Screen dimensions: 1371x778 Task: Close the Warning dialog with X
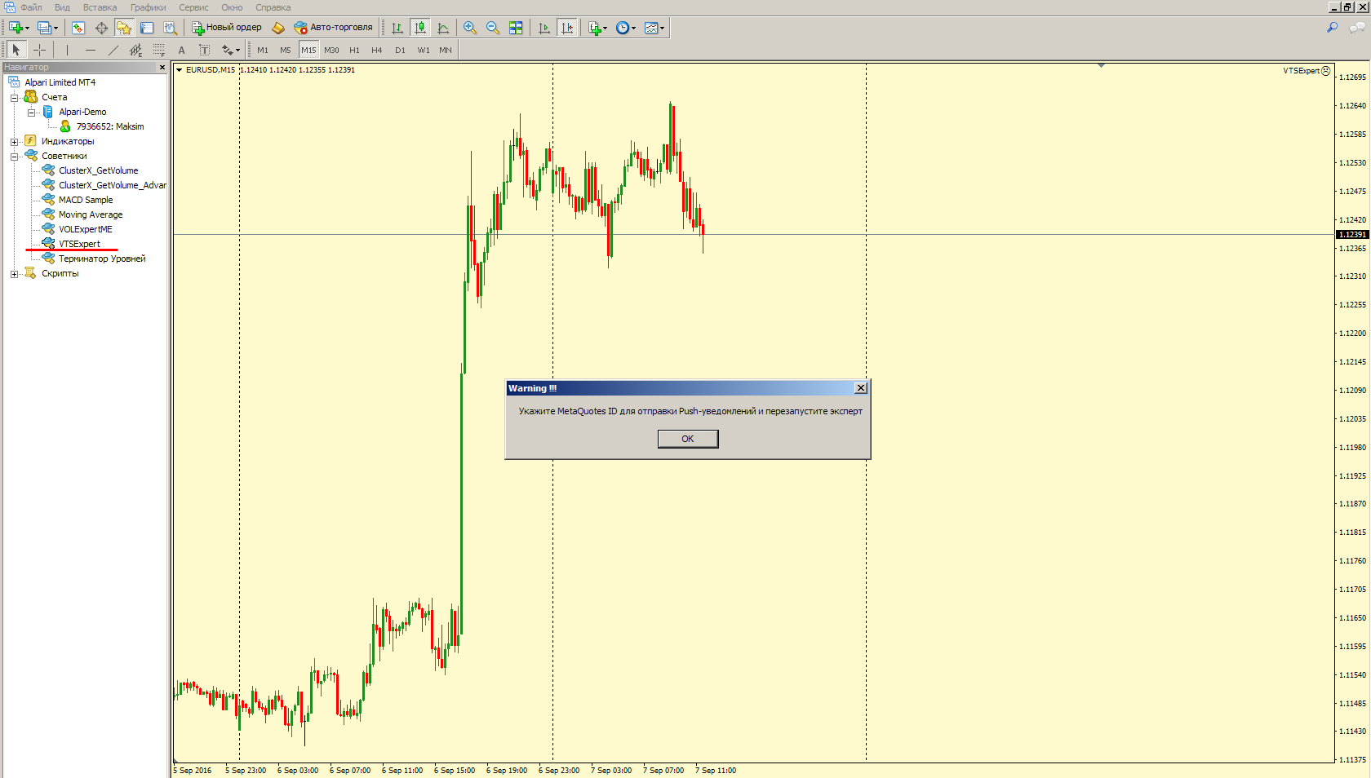[860, 388]
